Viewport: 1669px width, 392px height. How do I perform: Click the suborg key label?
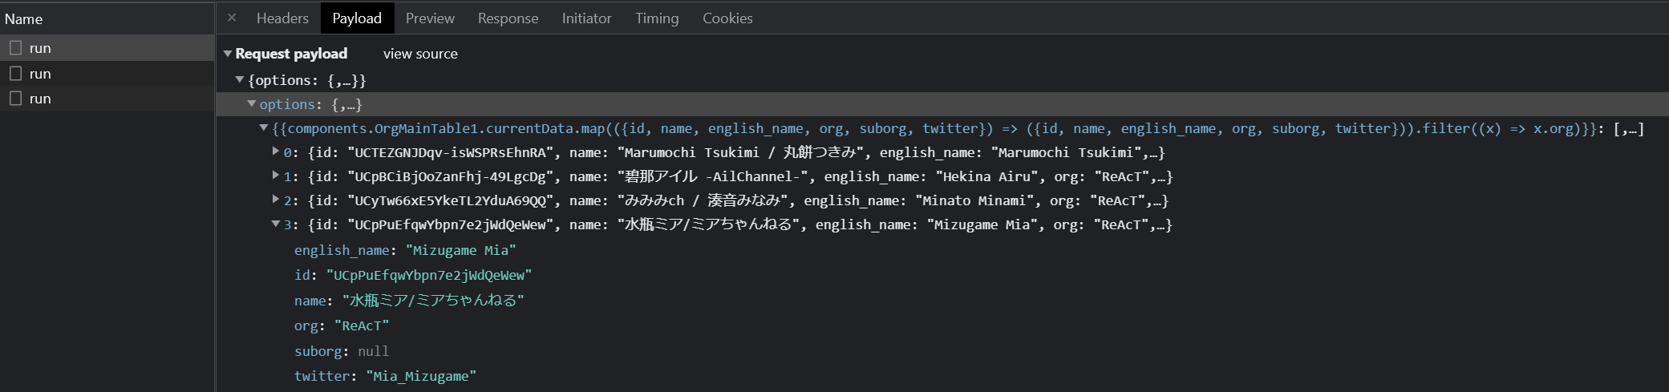point(318,351)
